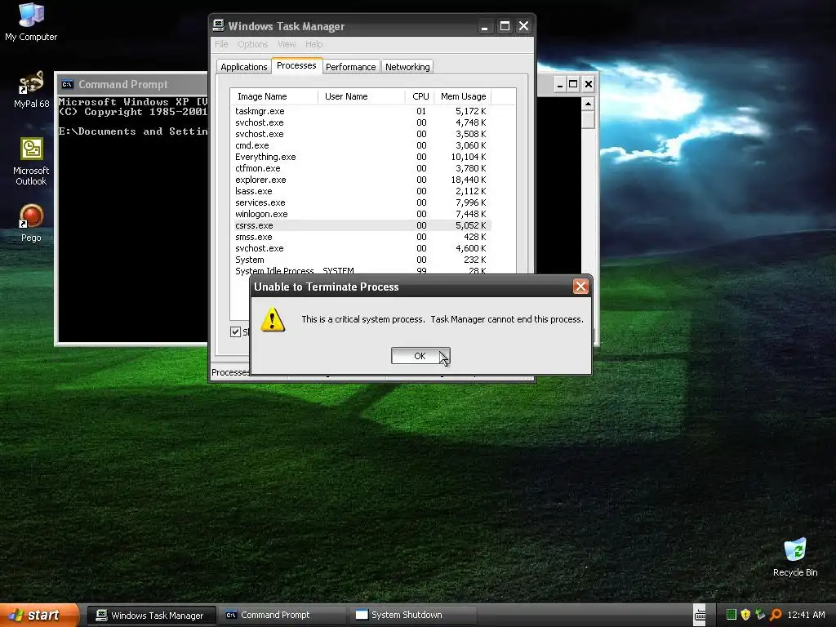Click 10,104 K memory value of Everything.exe
Screen dimensions: 836x627
coord(468,157)
